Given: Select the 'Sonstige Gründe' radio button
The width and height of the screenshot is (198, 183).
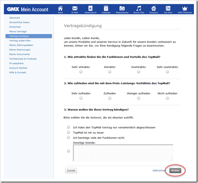Looking at the screenshot, I should (x=68, y=151).
